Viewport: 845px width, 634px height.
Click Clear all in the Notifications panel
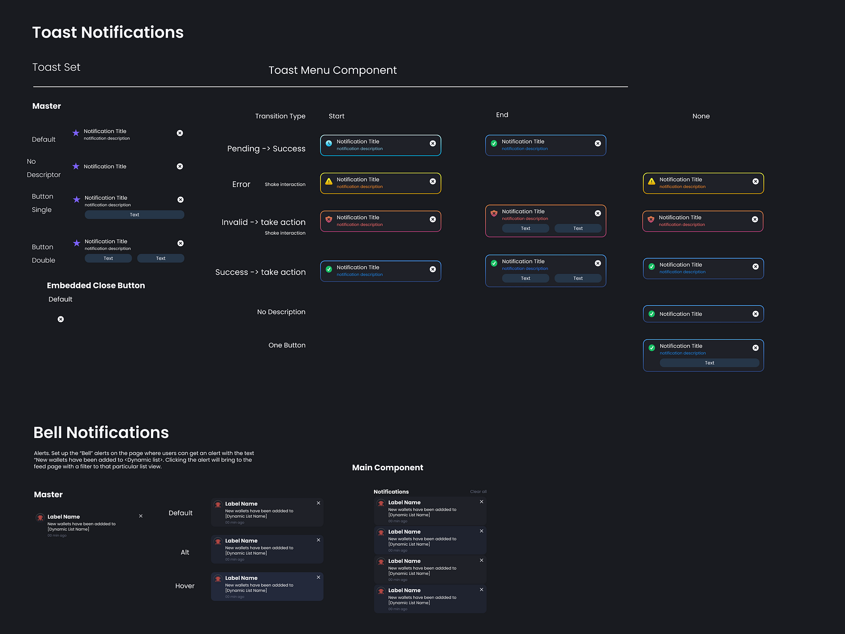coord(478,491)
